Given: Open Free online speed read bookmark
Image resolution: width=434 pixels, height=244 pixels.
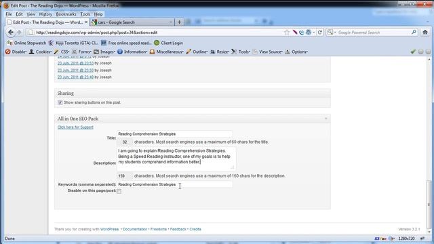Looking at the screenshot, I should [126, 43].
